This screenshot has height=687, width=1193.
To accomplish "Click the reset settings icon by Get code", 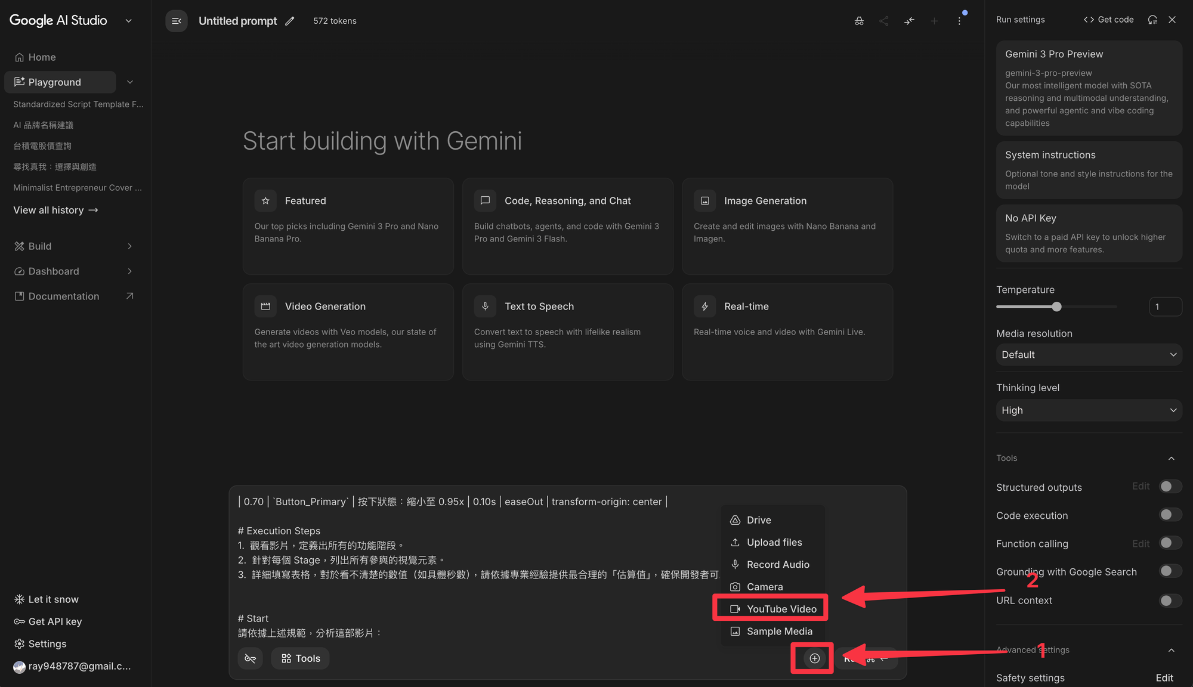I will pos(1152,20).
